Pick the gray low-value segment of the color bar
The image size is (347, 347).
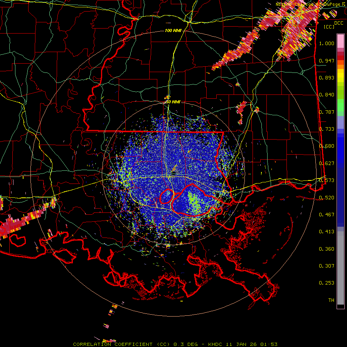pyautogui.click(x=340, y=268)
